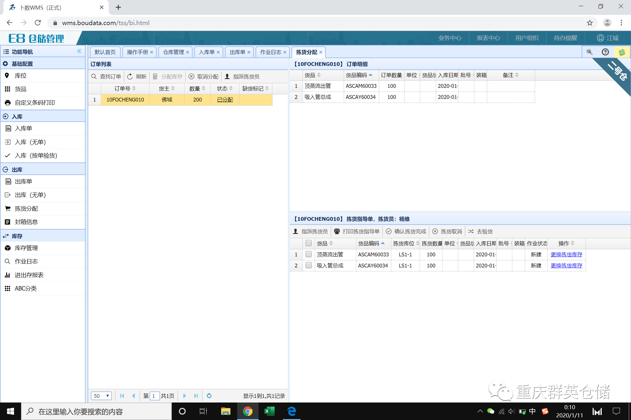Image resolution: width=631 pixels, height=420 pixels.
Task: Open 拣货分配 in the sidebar
Action: click(43, 209)
